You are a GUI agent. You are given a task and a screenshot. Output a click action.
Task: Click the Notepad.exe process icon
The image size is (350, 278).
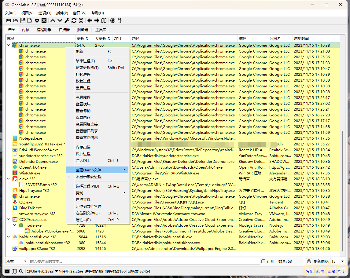pos(15,138)
